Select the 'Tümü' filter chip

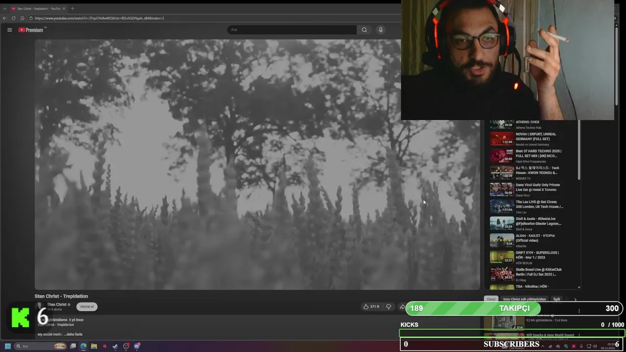pos(491,299)
